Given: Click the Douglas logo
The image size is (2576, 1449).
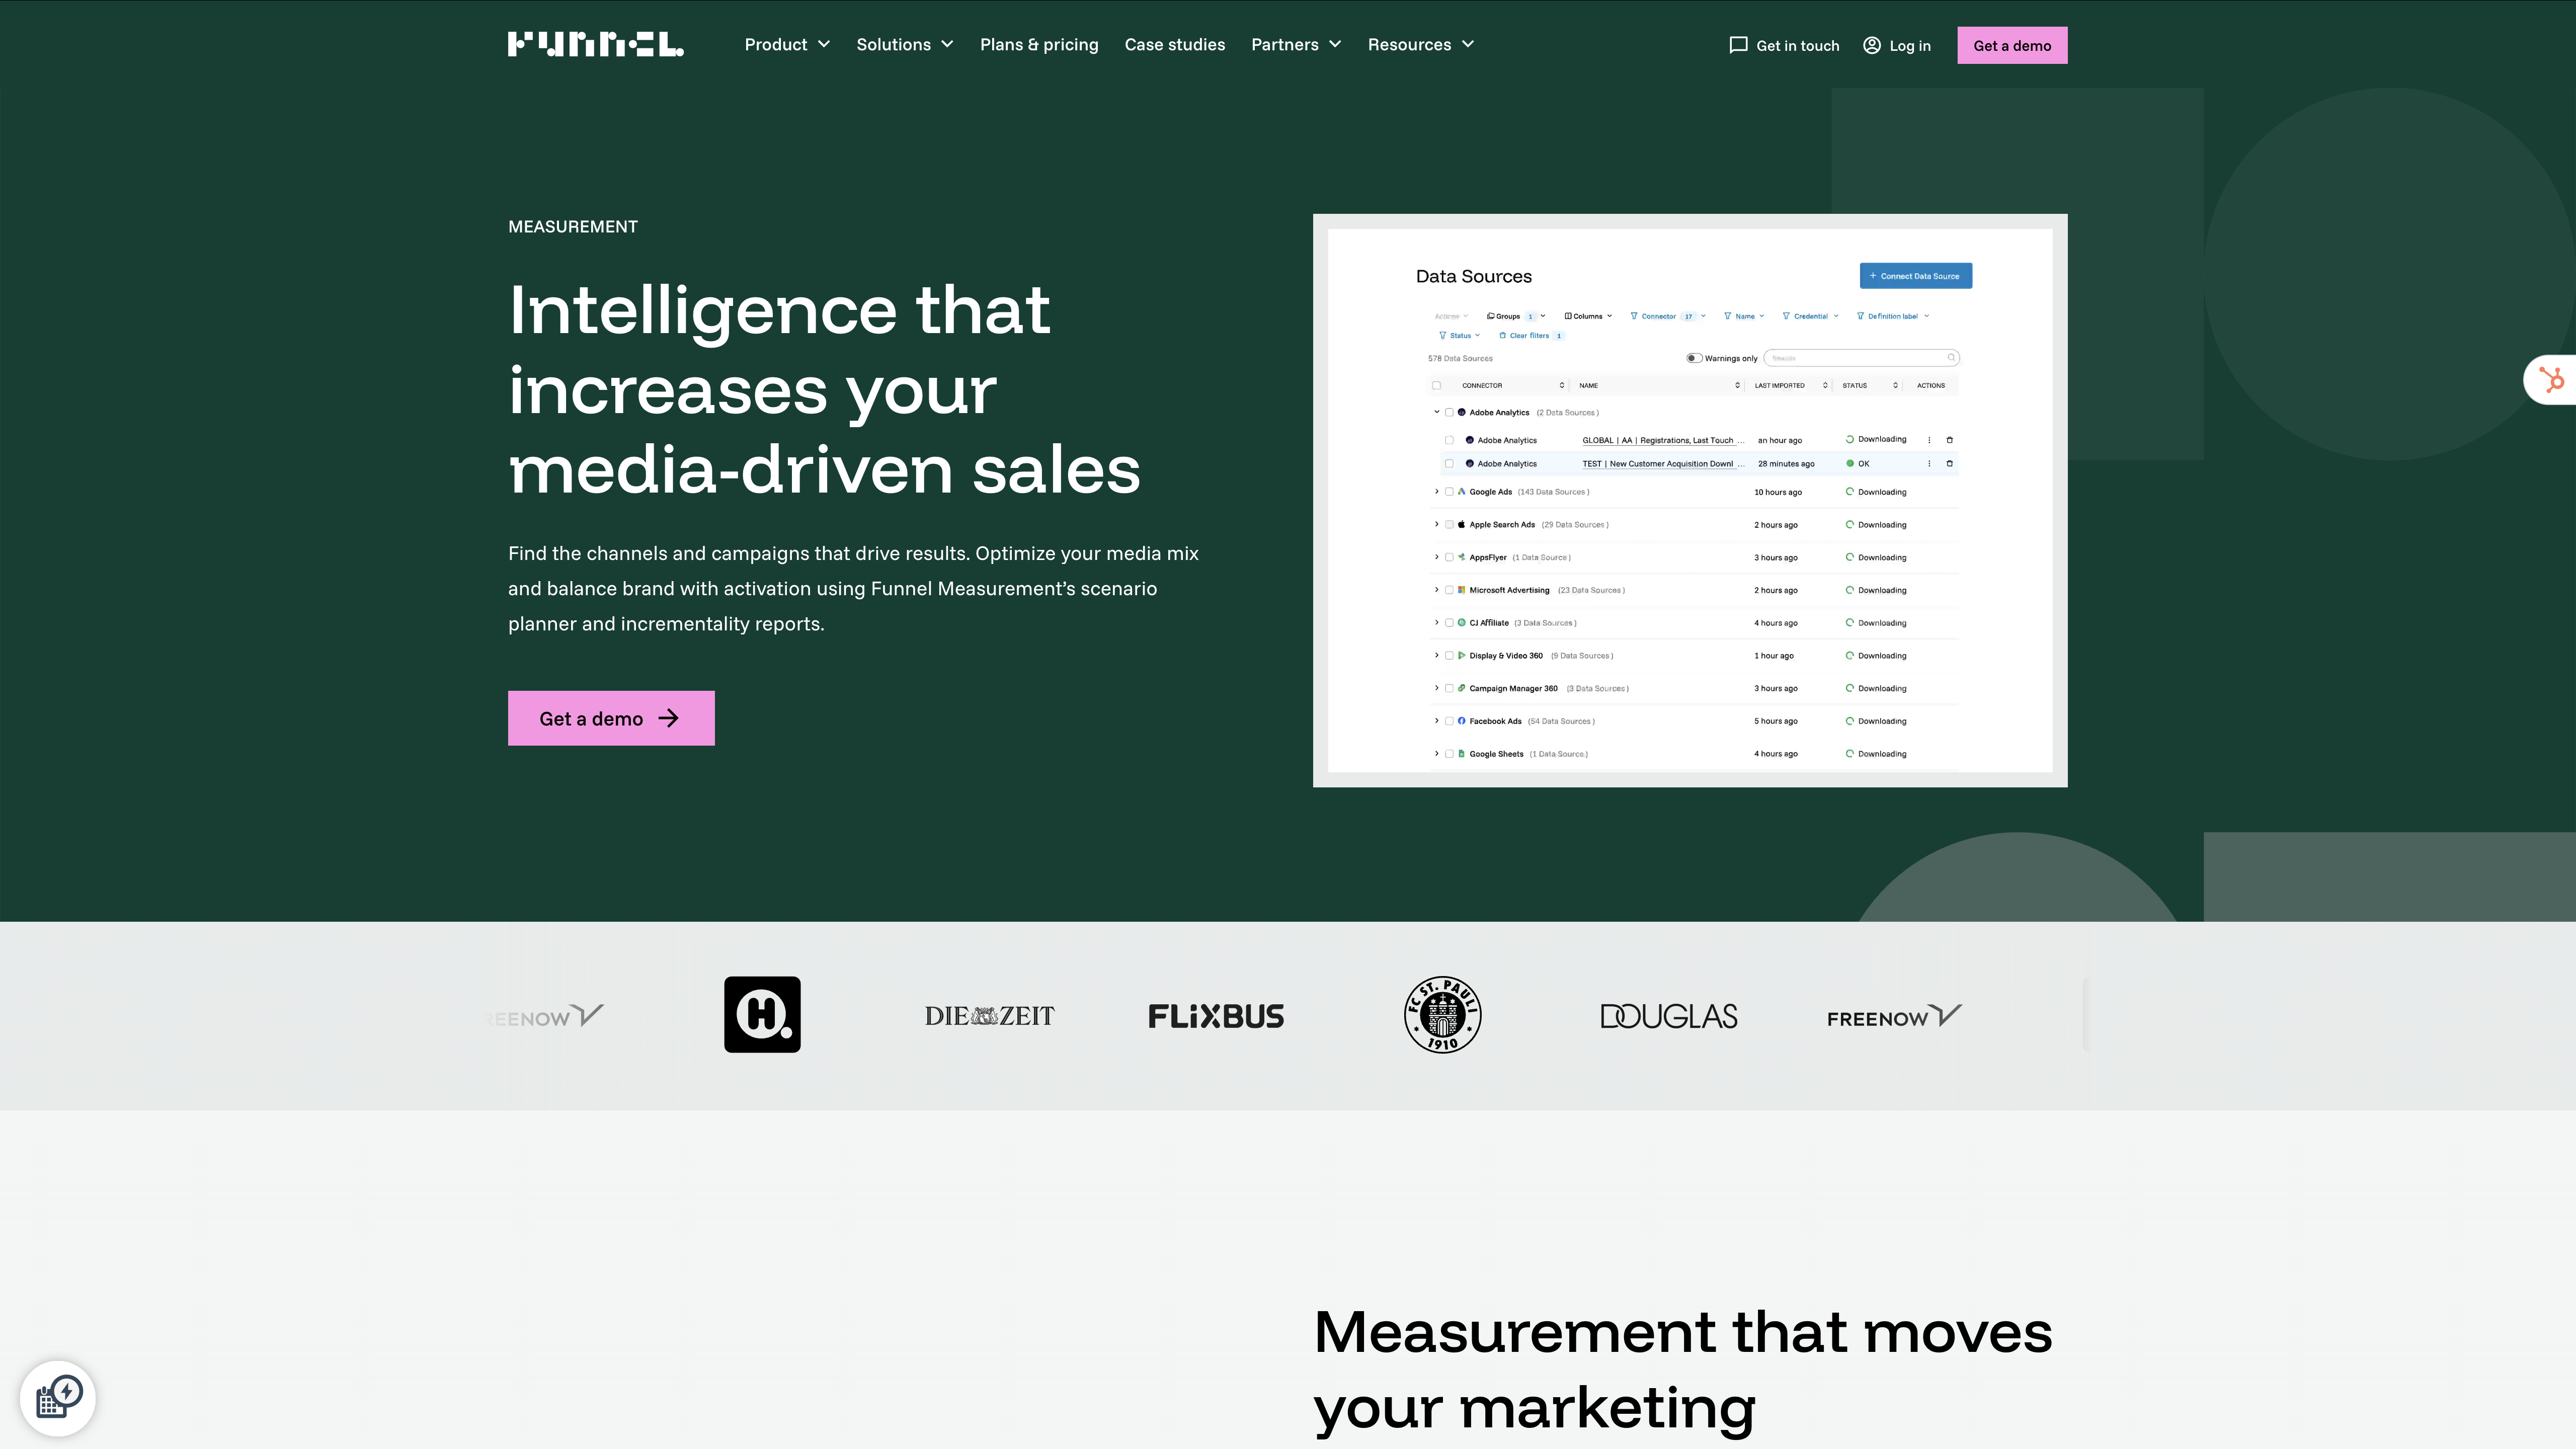Looking at the screenshot, I should [x=1668, y=1016].
